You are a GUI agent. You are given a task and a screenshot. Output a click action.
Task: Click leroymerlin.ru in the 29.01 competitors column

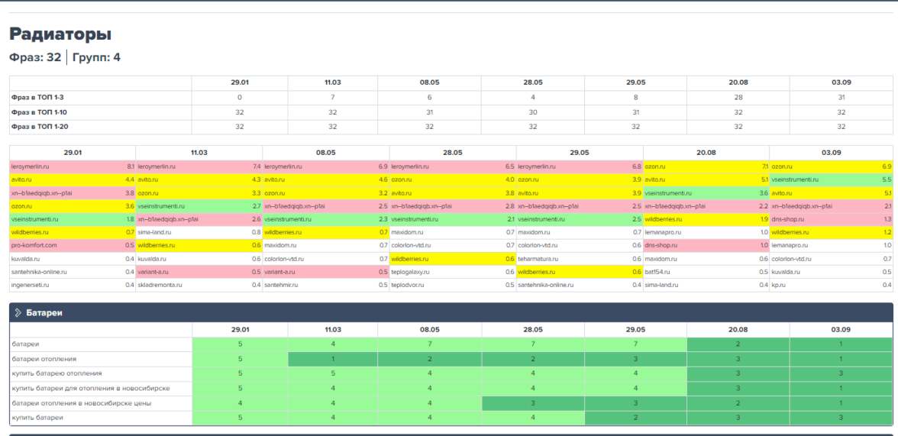(x=73, y=166)
